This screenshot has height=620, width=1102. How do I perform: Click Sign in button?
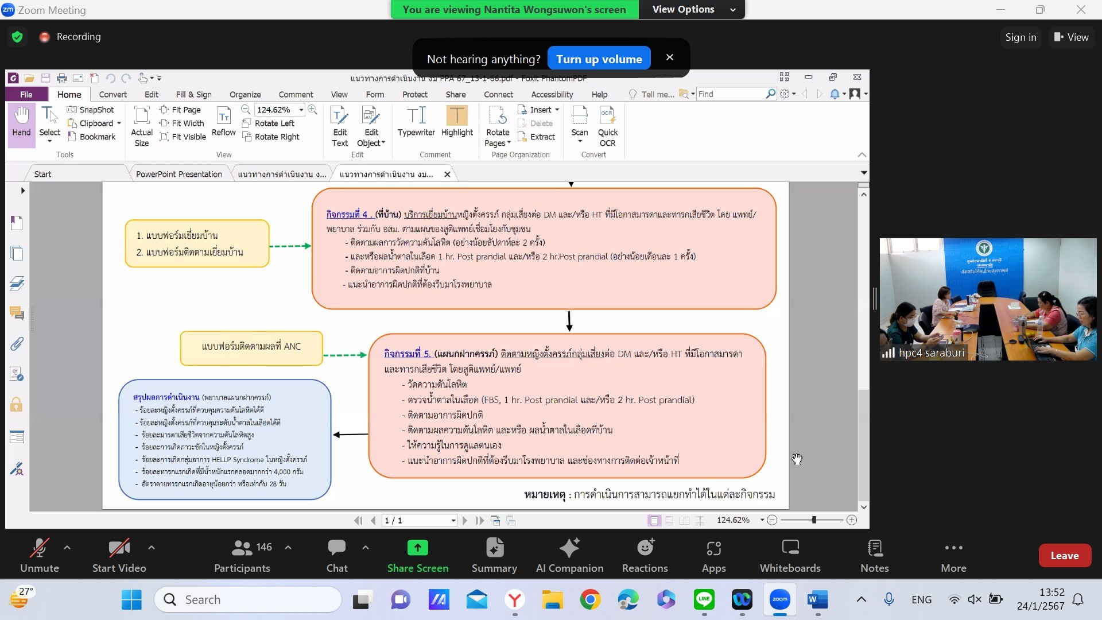pyautogui.click(x=1020, y=37)
